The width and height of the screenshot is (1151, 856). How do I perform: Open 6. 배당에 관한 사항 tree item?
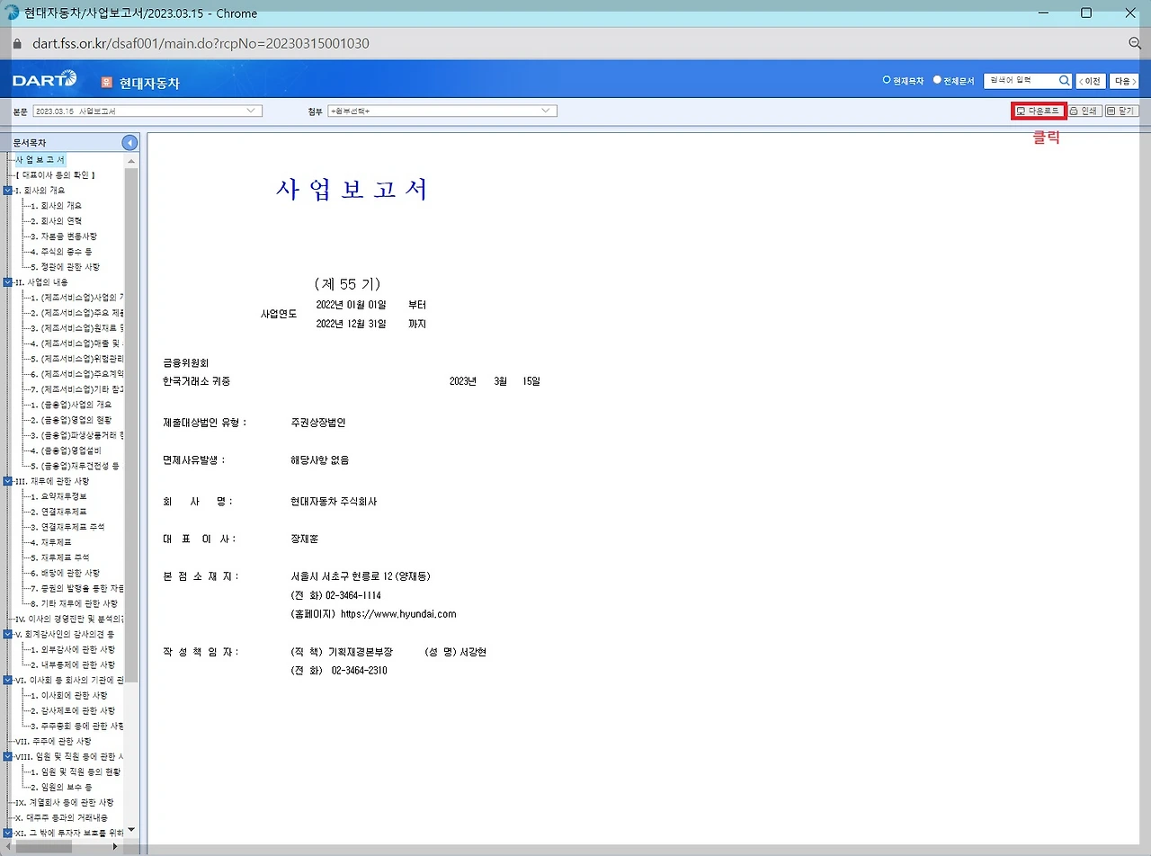pyautogui.click(x=65, y=573)
